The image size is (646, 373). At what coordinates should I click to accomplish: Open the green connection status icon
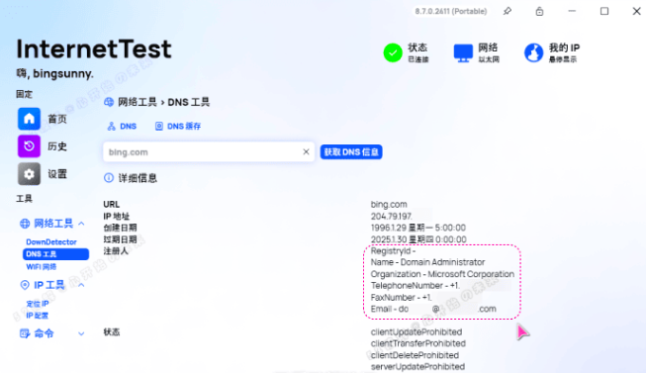pyautogui.click(x=393, y=52)
